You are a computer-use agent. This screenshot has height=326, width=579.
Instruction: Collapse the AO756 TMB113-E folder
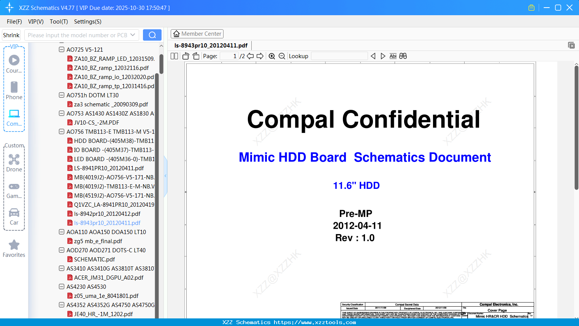(62, 131)
